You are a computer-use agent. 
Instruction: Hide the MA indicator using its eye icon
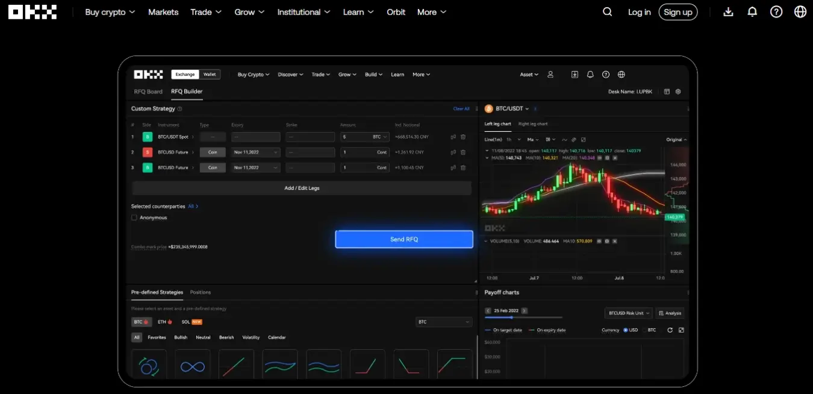(x=599, y=158)
